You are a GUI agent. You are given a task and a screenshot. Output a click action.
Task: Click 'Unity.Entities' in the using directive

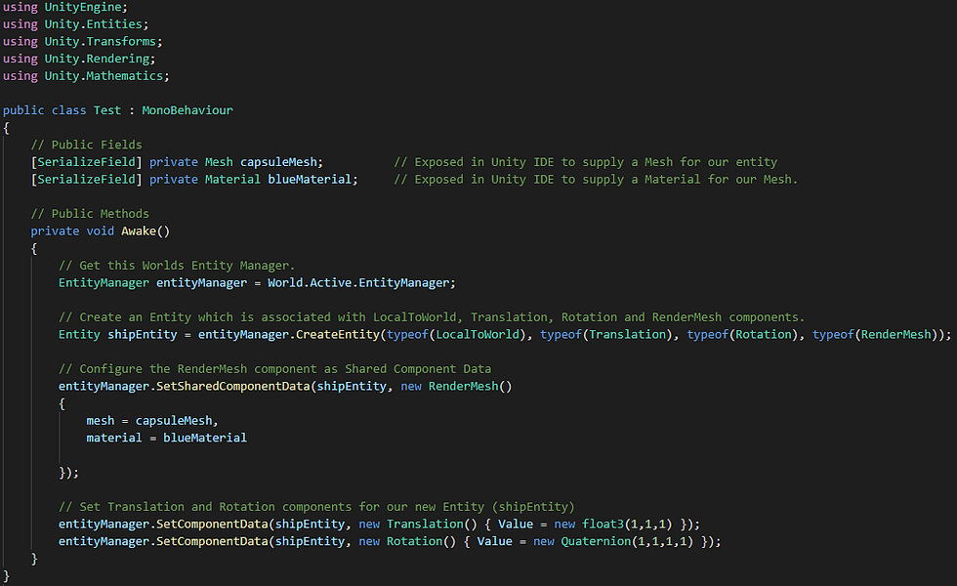click(93, 24)
